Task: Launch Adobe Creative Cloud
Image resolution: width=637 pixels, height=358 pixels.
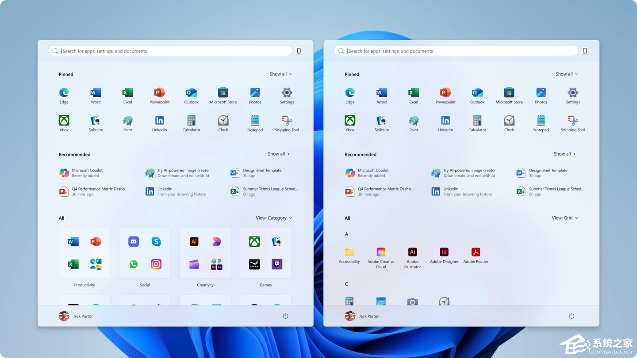Action: tap(381, 252)
